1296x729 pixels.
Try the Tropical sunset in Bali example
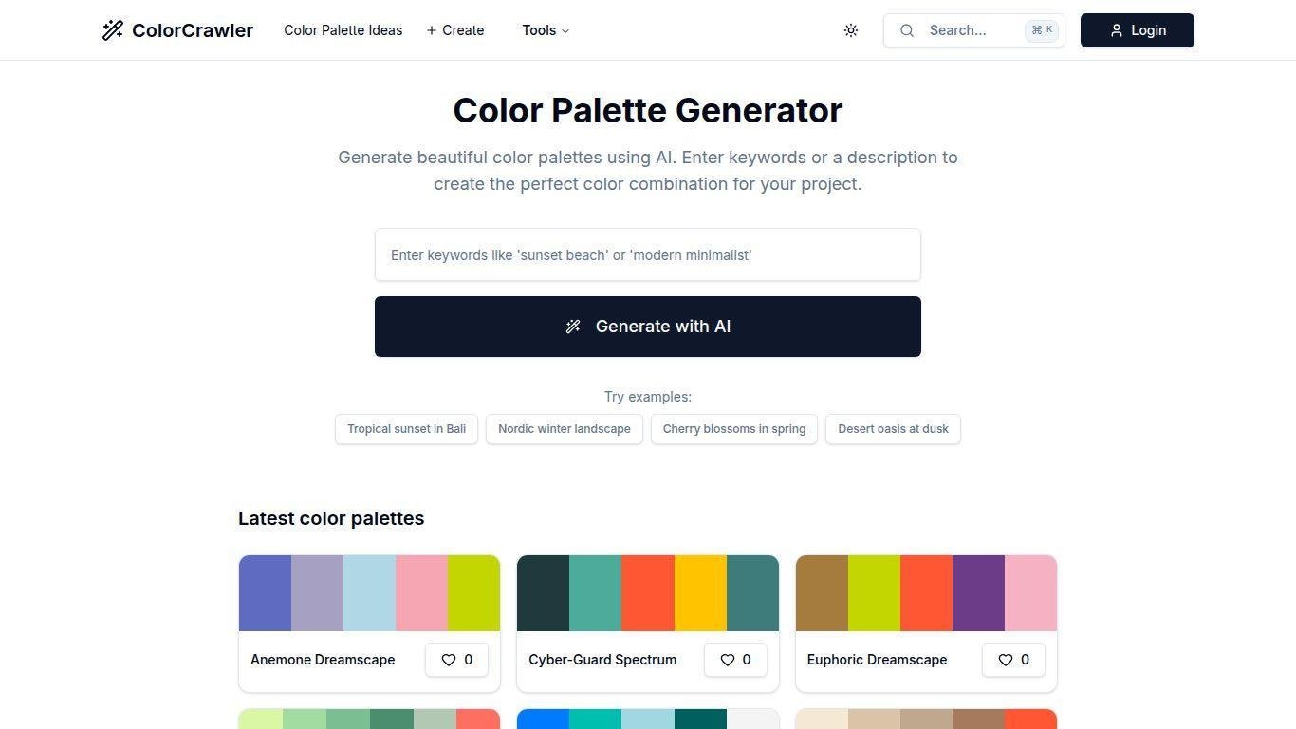[x=406, y=429]
